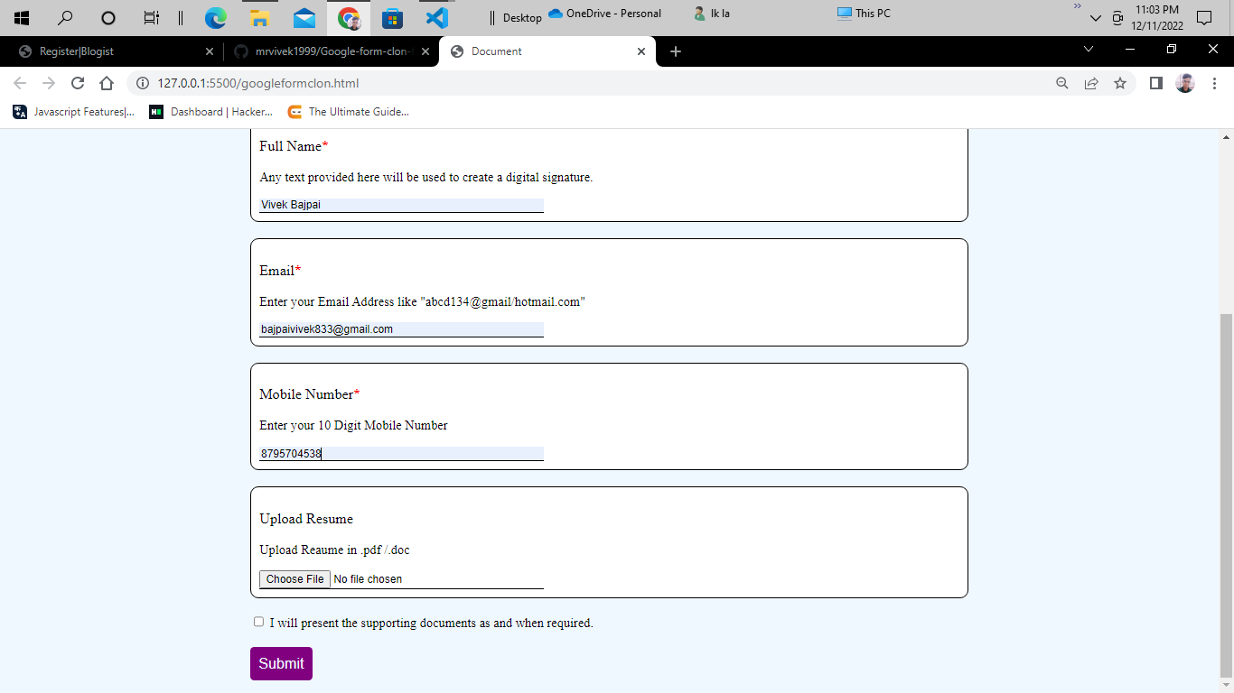Click the Full Name input field
This screenshot has width=1234, height=693.
[x=401, y=205]
